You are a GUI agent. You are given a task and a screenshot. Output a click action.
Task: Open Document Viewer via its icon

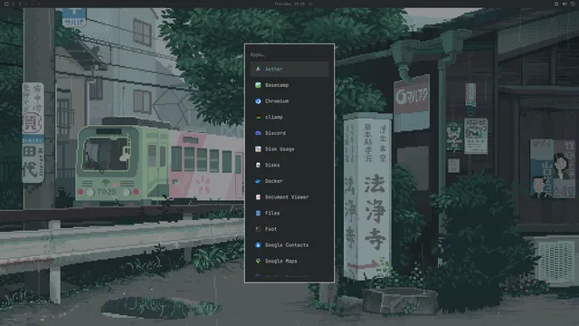pyautogui.click(x=258, y=197)
